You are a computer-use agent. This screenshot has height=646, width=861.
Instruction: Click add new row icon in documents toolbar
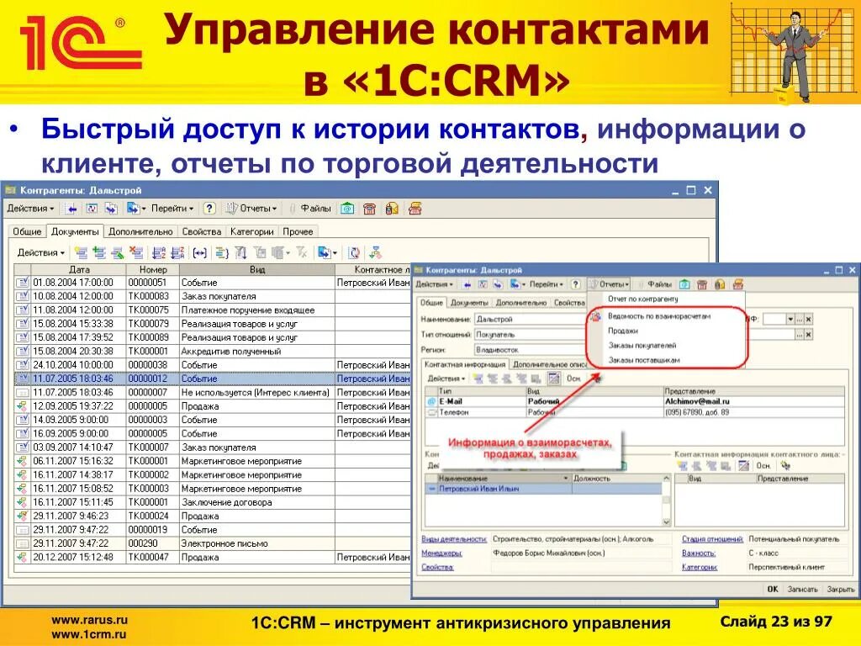point(81,252)
